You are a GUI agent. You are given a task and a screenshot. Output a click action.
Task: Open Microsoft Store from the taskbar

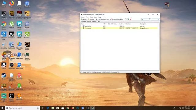pos(58,108)
